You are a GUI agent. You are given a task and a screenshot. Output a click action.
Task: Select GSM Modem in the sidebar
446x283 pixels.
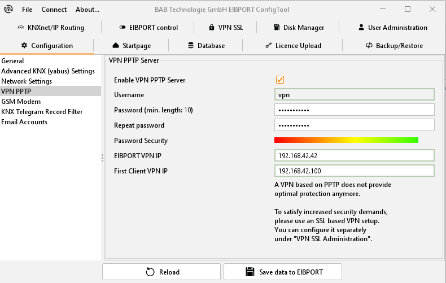click(x=21, y=101)
